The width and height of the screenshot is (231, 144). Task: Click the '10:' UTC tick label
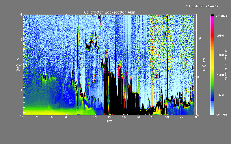pyautogui.click(x=95, y=117)
